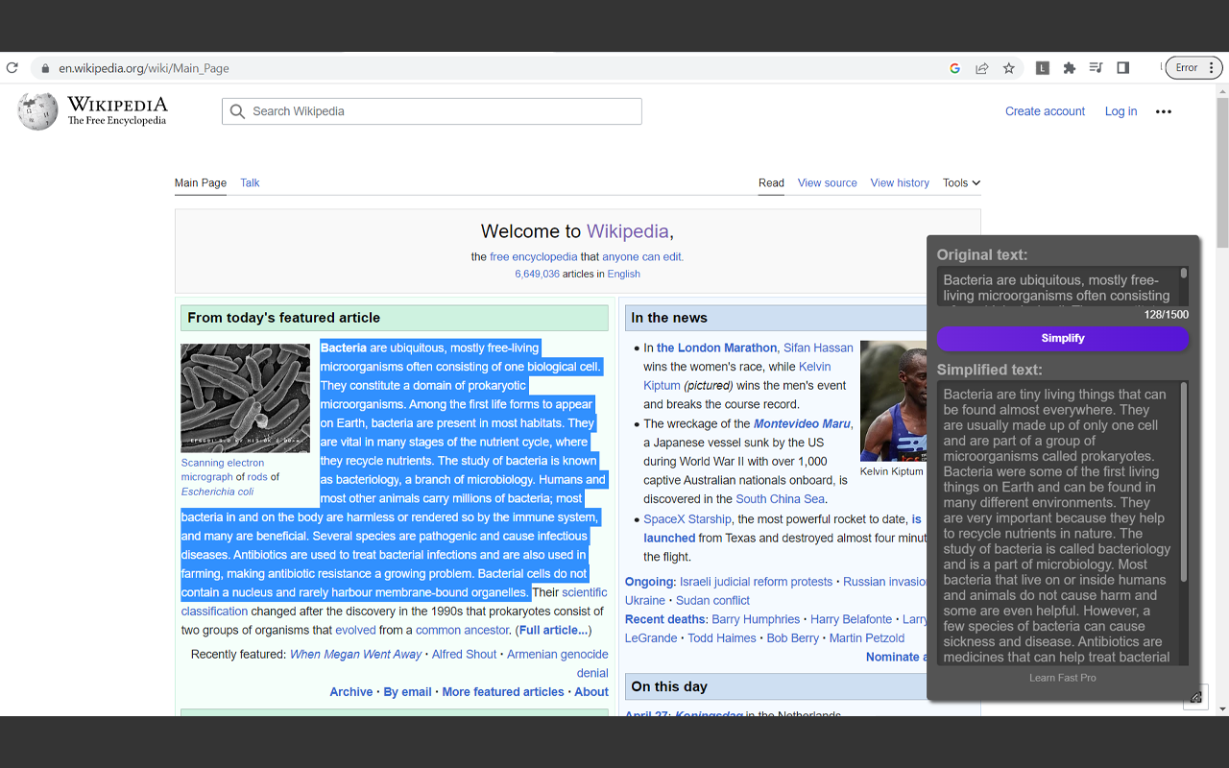Switch to the Main Page tab
The width and height of the screenshot is (1229, 768).
tap(201, 182)
